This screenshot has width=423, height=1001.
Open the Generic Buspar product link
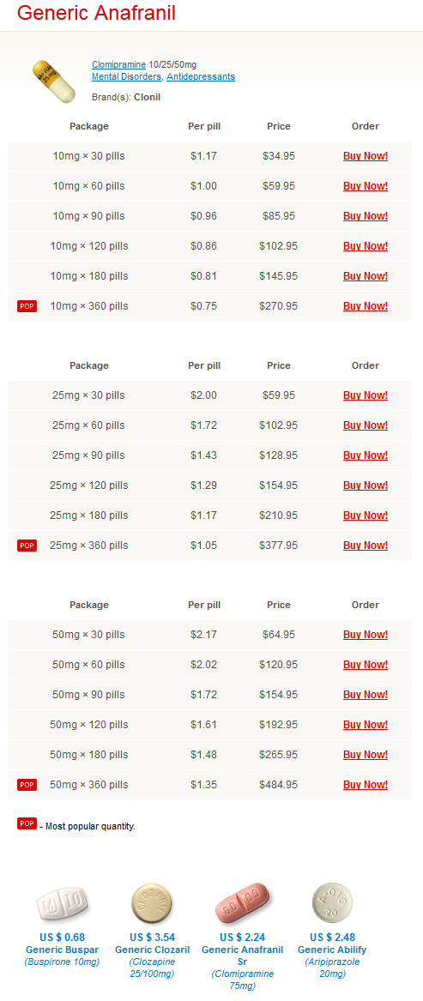tap(62, 950)
